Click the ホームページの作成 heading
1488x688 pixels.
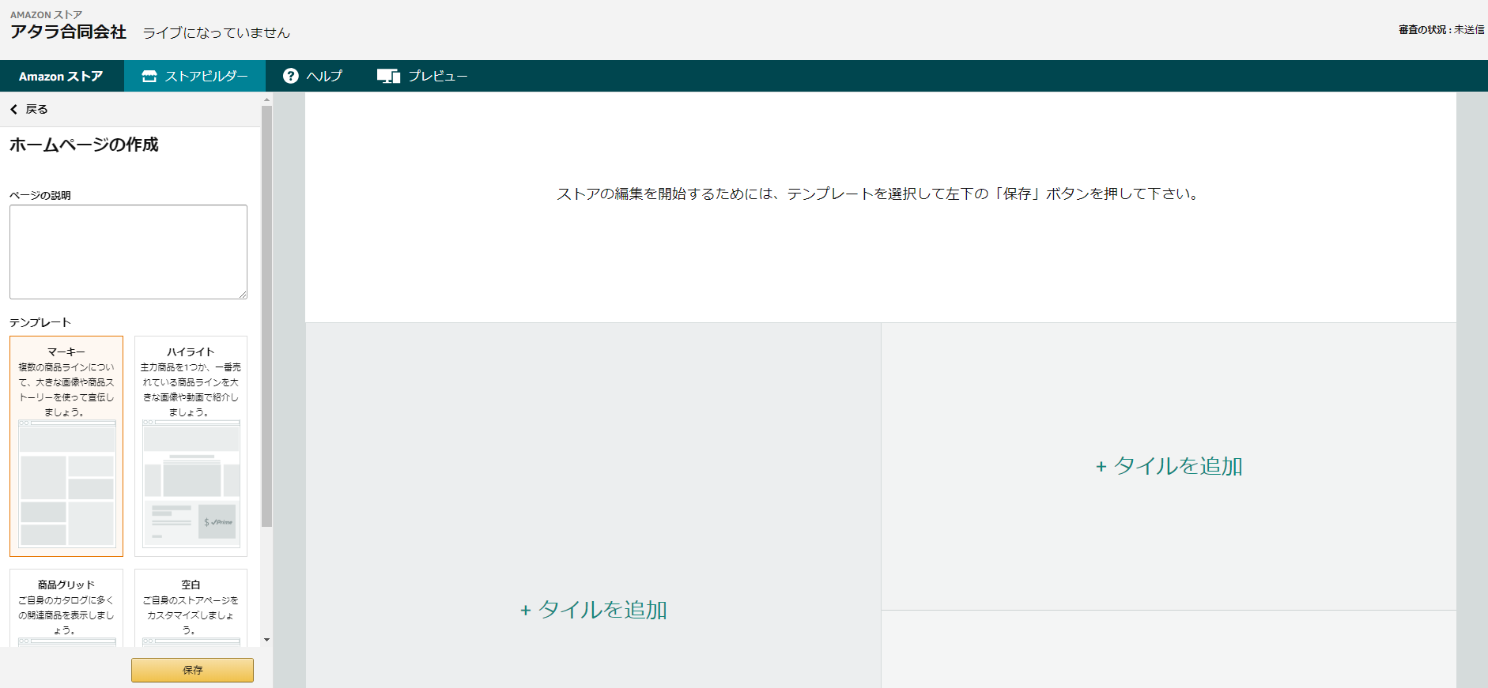click(84, 145)
